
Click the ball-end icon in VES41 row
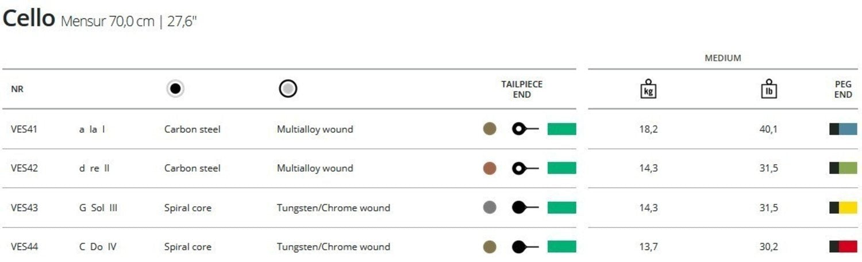[525, 129]
